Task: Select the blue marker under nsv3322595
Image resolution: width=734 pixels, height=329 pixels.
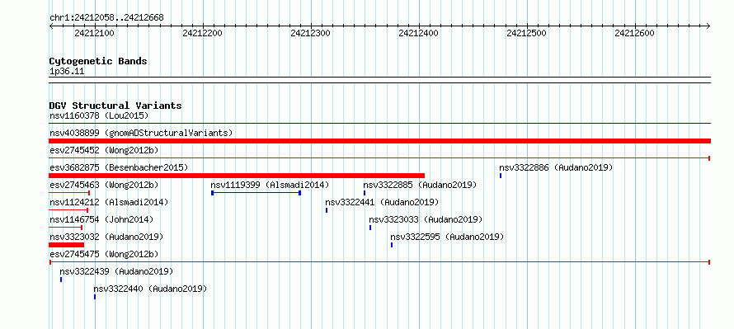Action: pos(392,245)
